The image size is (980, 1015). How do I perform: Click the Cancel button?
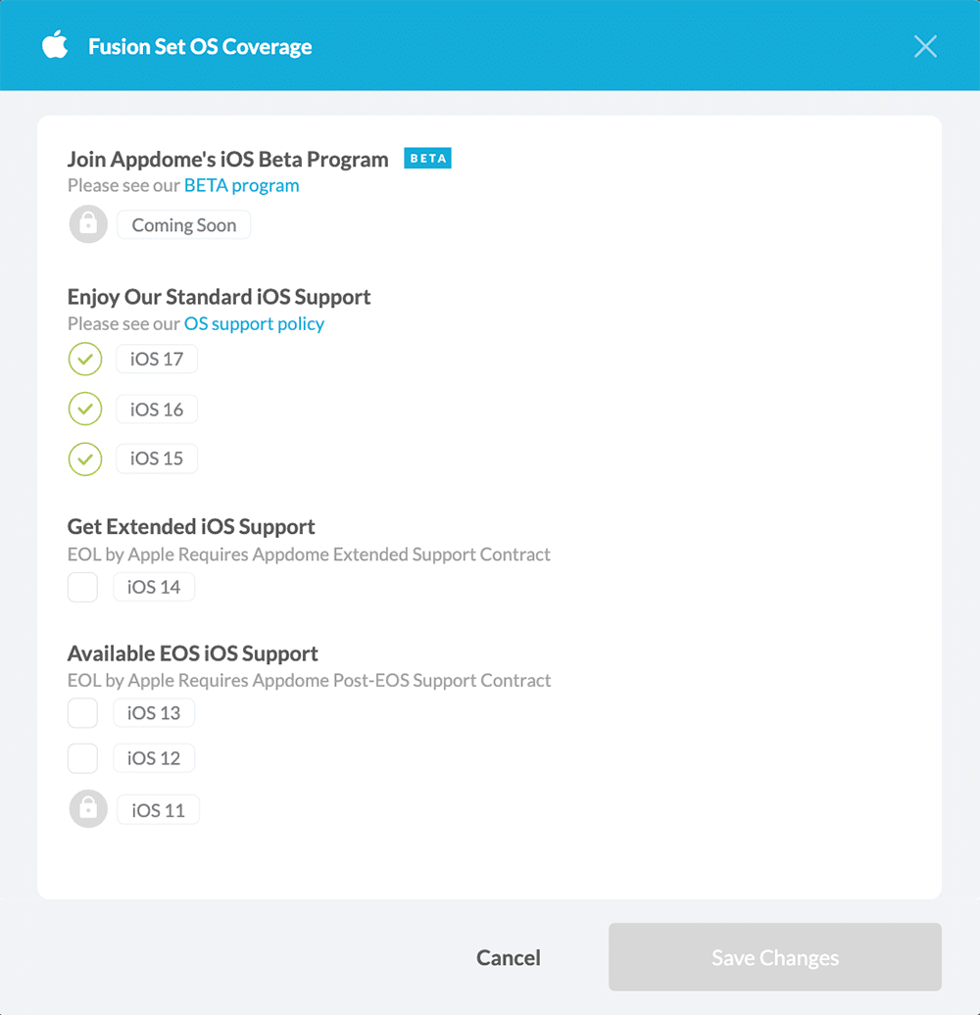coord(508,957)
